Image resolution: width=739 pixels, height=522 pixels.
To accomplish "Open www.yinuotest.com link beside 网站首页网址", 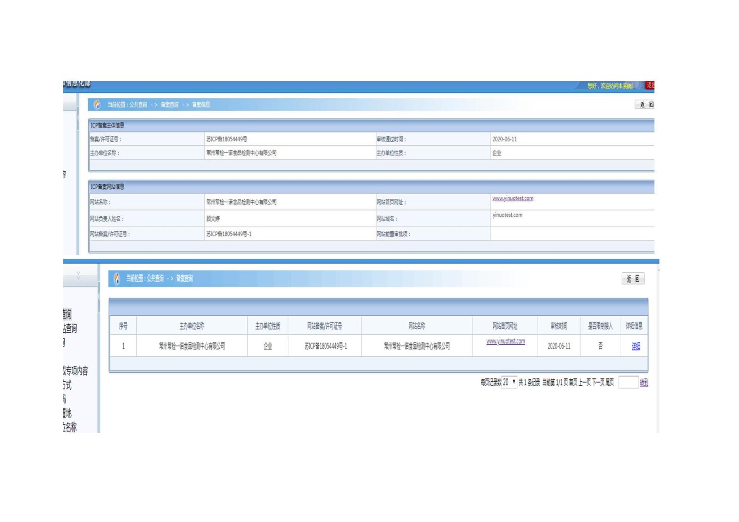I will click(512, 198).
